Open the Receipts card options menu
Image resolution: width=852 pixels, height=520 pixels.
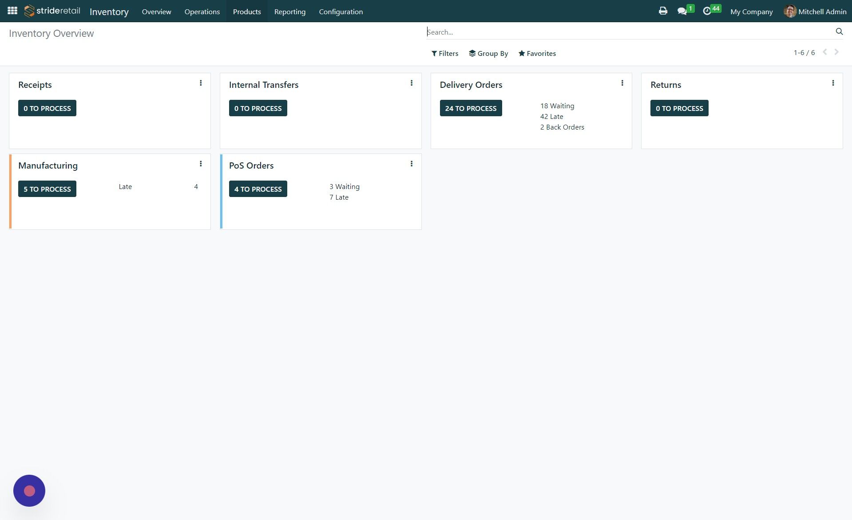[201, 83]
